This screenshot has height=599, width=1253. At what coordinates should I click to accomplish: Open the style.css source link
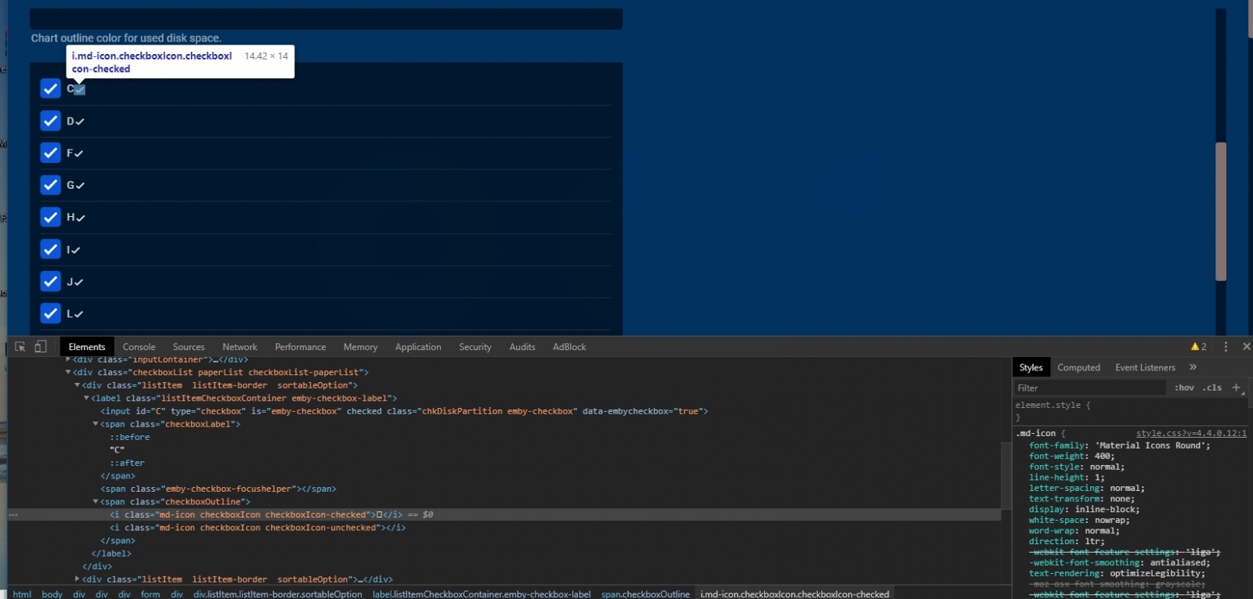tap(1190, 433)
